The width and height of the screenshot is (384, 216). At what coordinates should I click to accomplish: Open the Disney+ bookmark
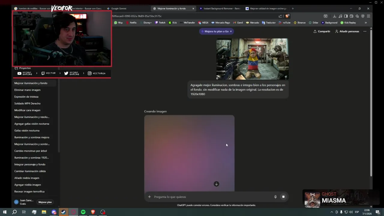point(146,22)
